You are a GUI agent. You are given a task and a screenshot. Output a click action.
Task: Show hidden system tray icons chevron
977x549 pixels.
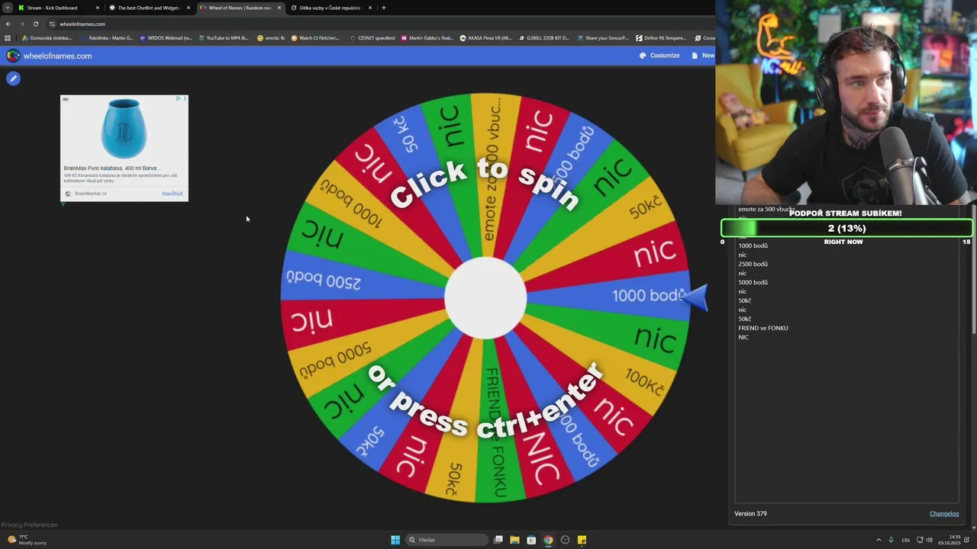coord(879,540)
